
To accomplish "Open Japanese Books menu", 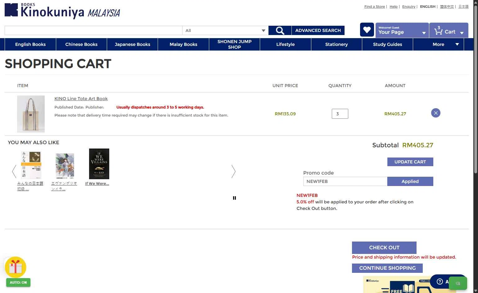I will pos(133,44).
